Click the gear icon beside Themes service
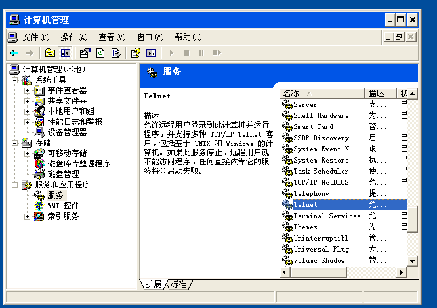Image resolution: width=437 pixels, height=308 pixels. [287, 227]
